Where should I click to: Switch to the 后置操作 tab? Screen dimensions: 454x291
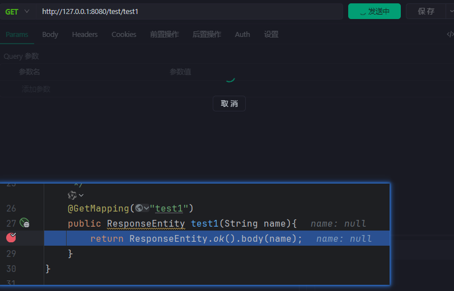click(207, 34)
